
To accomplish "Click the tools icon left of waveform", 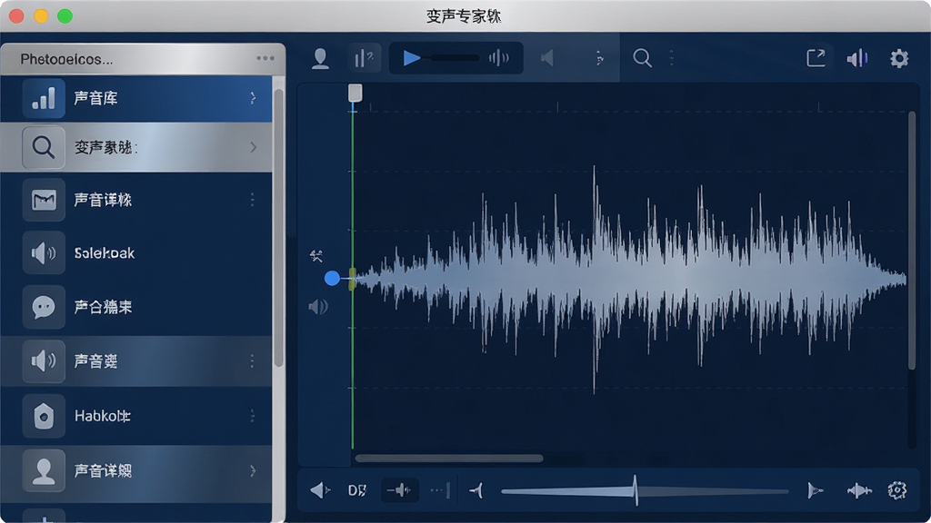I will [316, 256].
